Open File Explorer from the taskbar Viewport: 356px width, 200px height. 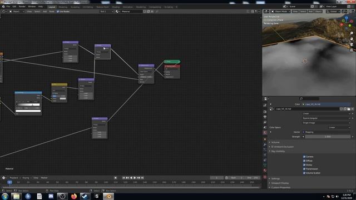coord(16,196)
